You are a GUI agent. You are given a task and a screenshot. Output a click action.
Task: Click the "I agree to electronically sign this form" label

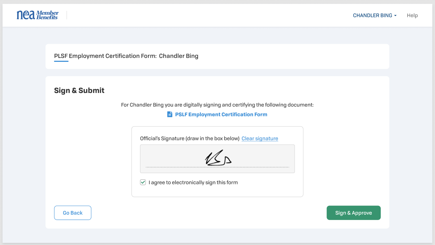193,183
